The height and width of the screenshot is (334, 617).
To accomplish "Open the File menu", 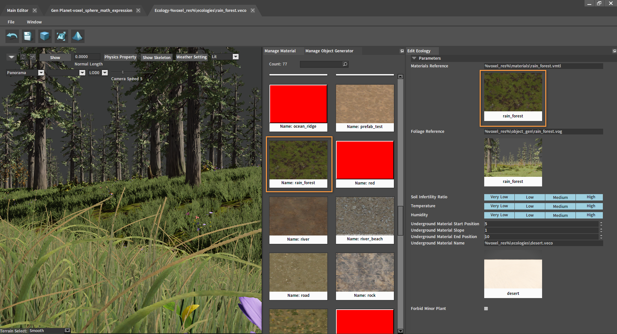I will click(11, 22).
